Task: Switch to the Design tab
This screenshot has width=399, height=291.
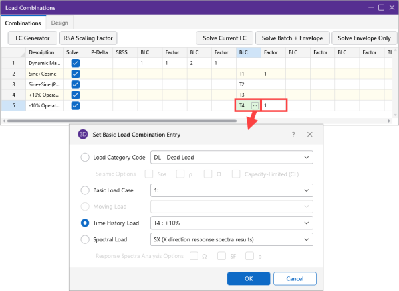Action: tap(59, 23)
